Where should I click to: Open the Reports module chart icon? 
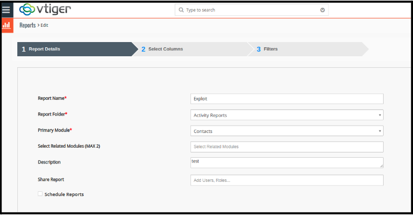coord(7,25)
